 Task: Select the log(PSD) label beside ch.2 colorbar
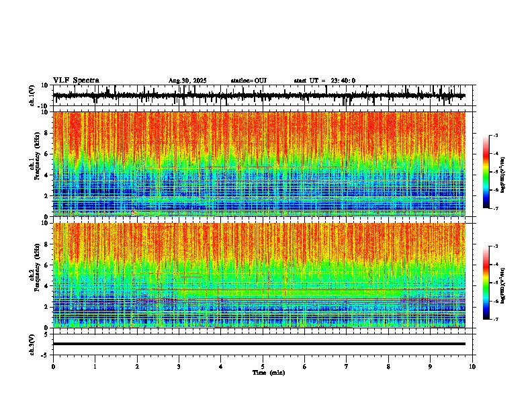click(503, 285)
